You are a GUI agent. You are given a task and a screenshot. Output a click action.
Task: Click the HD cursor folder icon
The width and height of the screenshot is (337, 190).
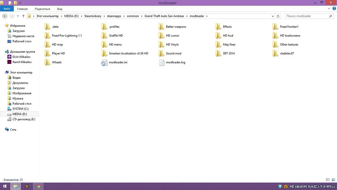[161, 36]
